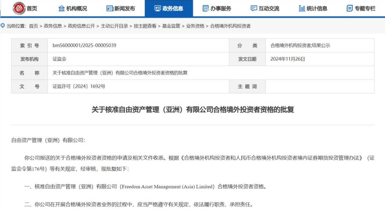Click the CSRC logo emblem
This screenshot has width=385, height=211.
[19, 8]
